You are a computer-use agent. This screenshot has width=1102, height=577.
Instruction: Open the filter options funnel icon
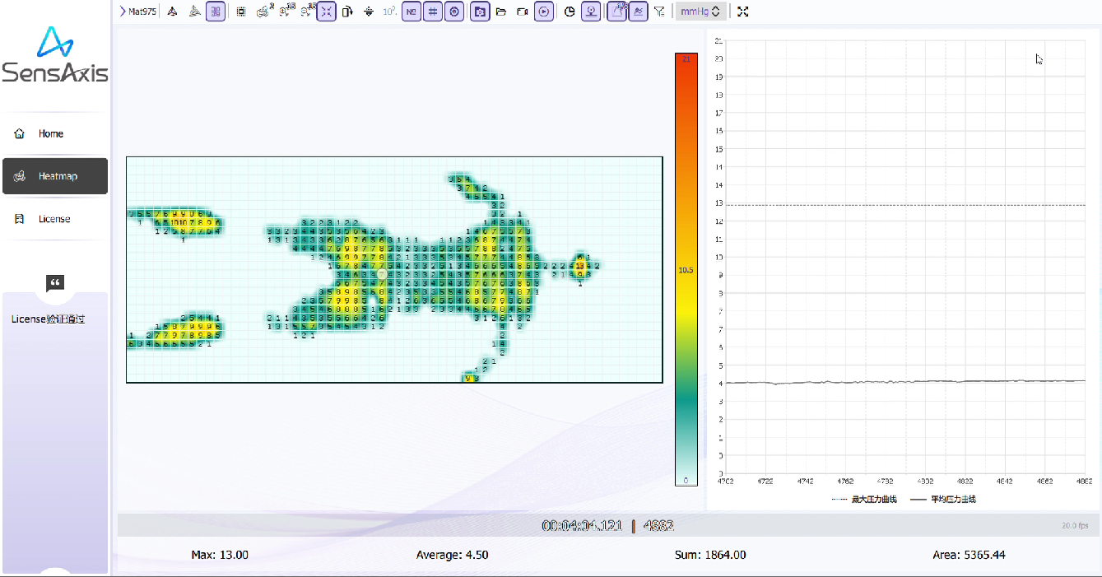click(659, 12)
